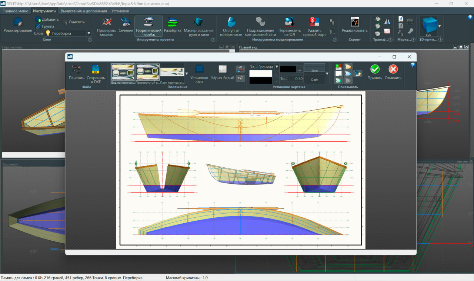Screen dimensions: 474x281
Task: Click ellipsis button beside white color
Action: point(276,74)
